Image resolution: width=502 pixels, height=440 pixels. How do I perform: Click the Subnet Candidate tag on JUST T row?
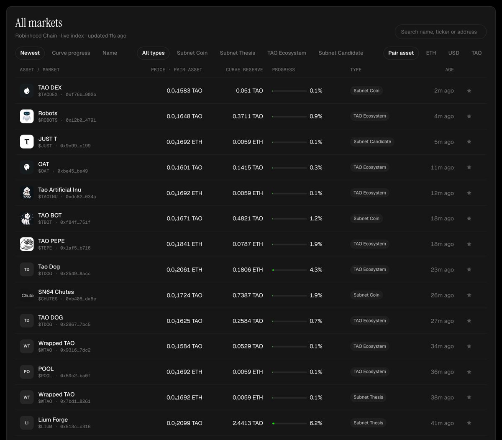tap(372, 142)
